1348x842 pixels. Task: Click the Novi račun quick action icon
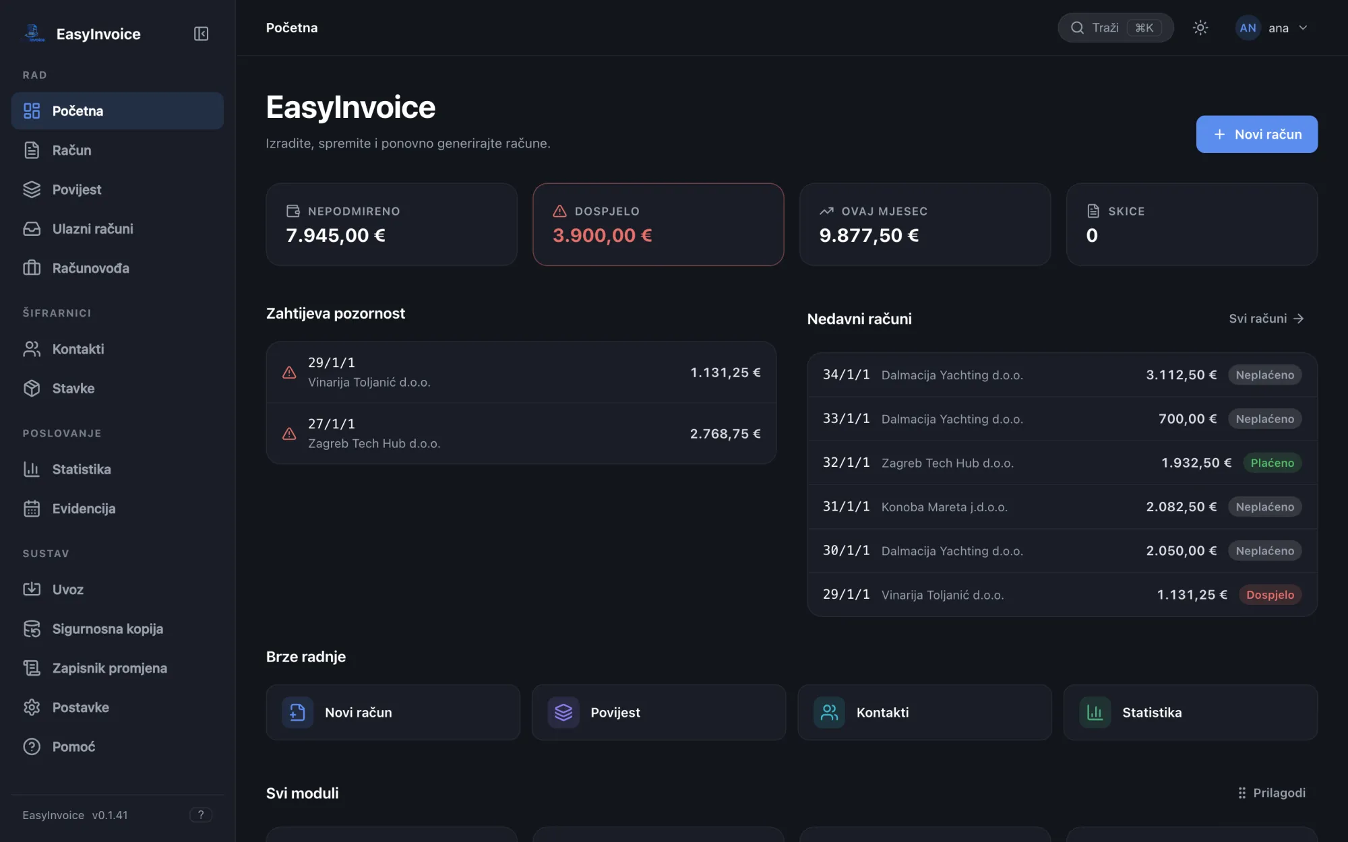[x=297, y=713]
